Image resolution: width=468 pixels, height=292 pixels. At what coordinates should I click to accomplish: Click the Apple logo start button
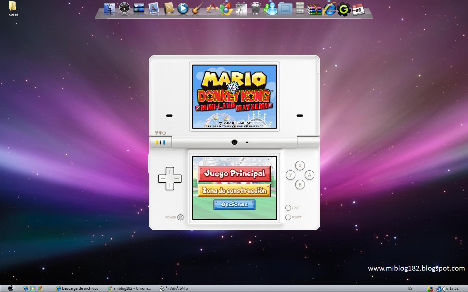(x=10, y=288)
